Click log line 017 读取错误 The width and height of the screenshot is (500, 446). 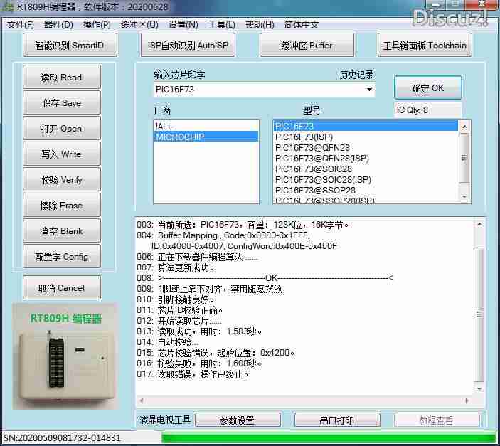(x=193, y=374)
